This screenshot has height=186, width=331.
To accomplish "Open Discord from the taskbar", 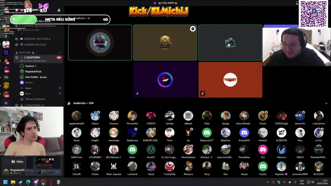I will pyautogui.click(x=36, y=182).
